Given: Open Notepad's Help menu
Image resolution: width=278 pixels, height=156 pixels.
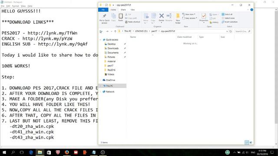Looking at the screenshot, I should click(x=30, y=6).
